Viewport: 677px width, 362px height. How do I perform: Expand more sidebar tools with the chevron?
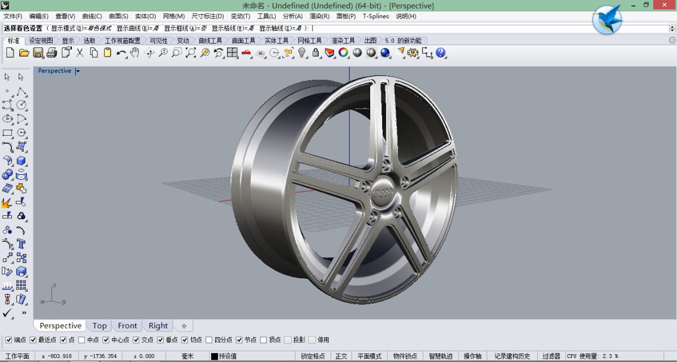coord(24,313)
